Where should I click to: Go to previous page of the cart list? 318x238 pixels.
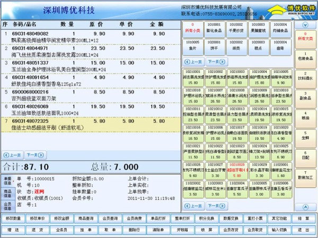click(13, 155)
